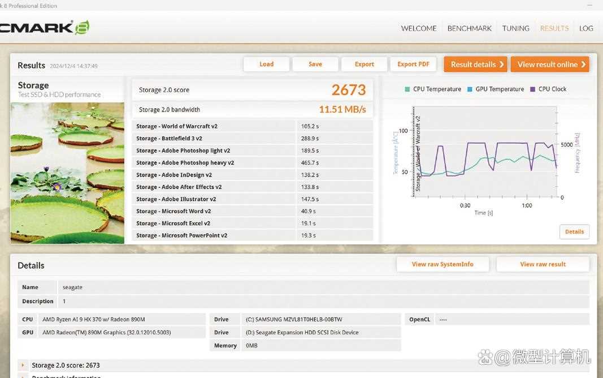This screenshot has width=603, height=378.
Task: Expand the Benchmark information section
Action: [x=23, y=376]
